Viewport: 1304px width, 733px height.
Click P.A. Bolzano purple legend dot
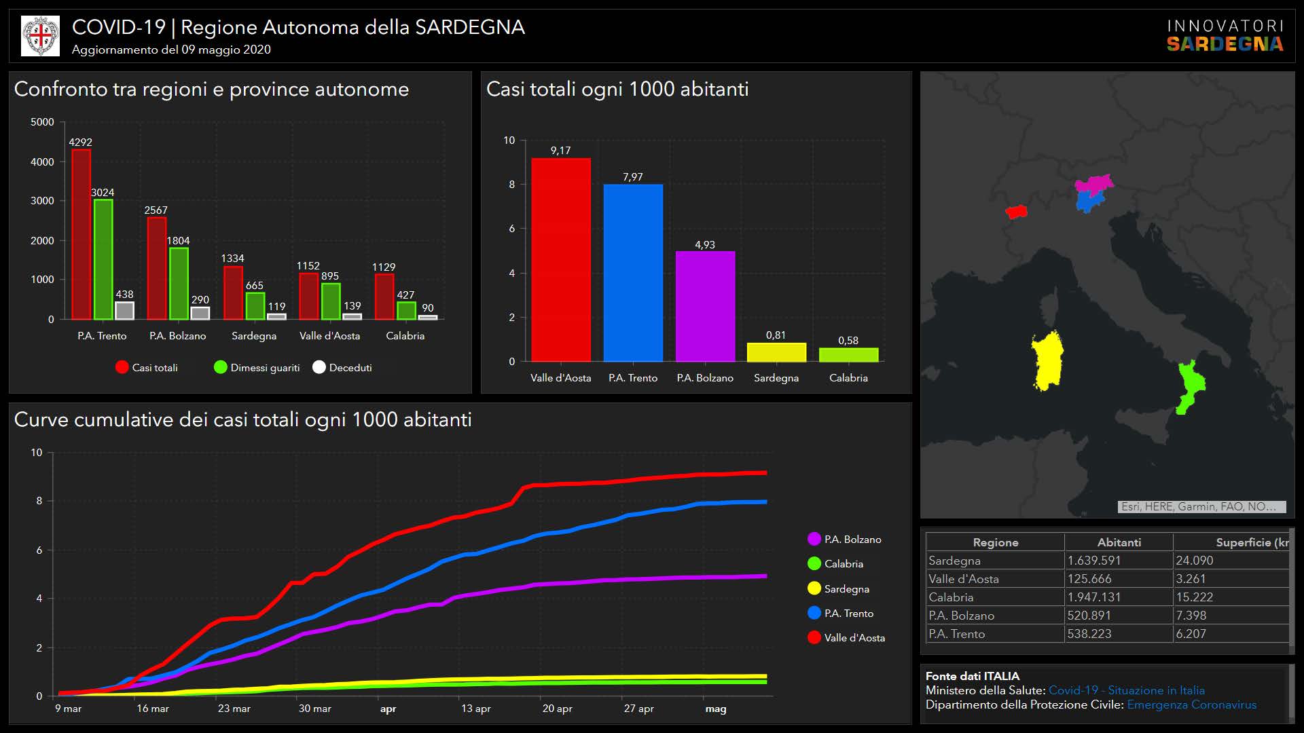[x=814, y=539]
